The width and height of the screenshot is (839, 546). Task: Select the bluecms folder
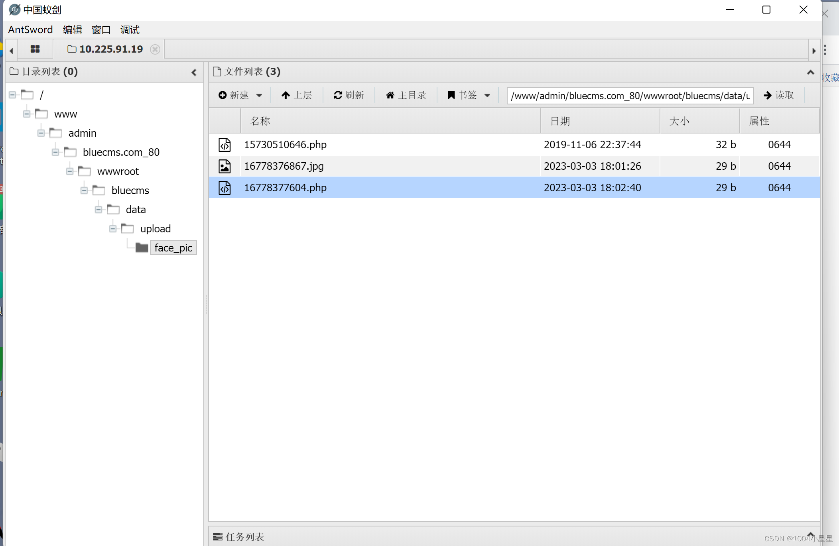130,191
